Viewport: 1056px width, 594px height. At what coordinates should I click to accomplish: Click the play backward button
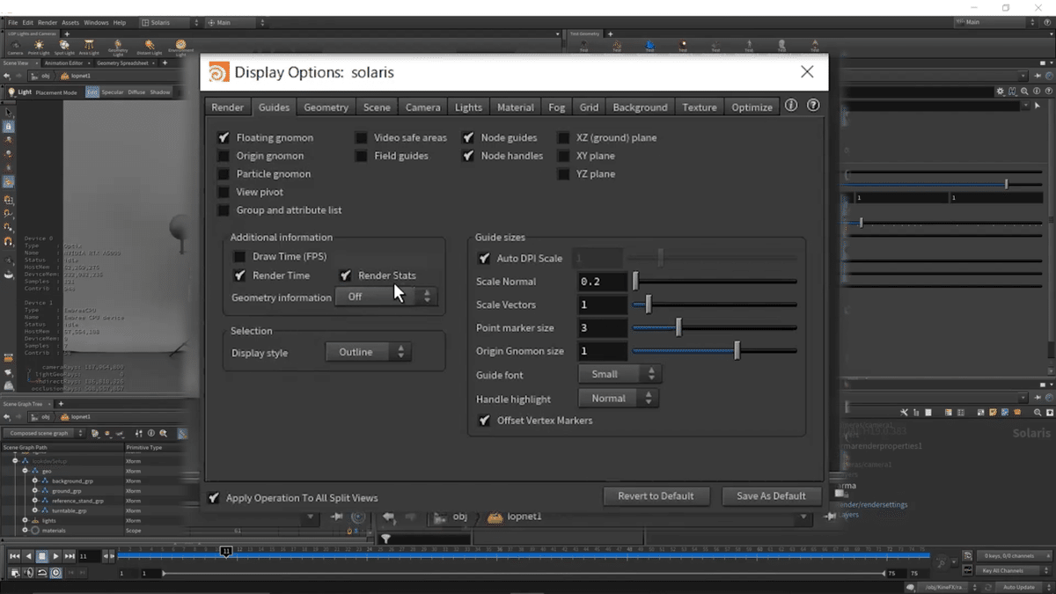point(28,556)
